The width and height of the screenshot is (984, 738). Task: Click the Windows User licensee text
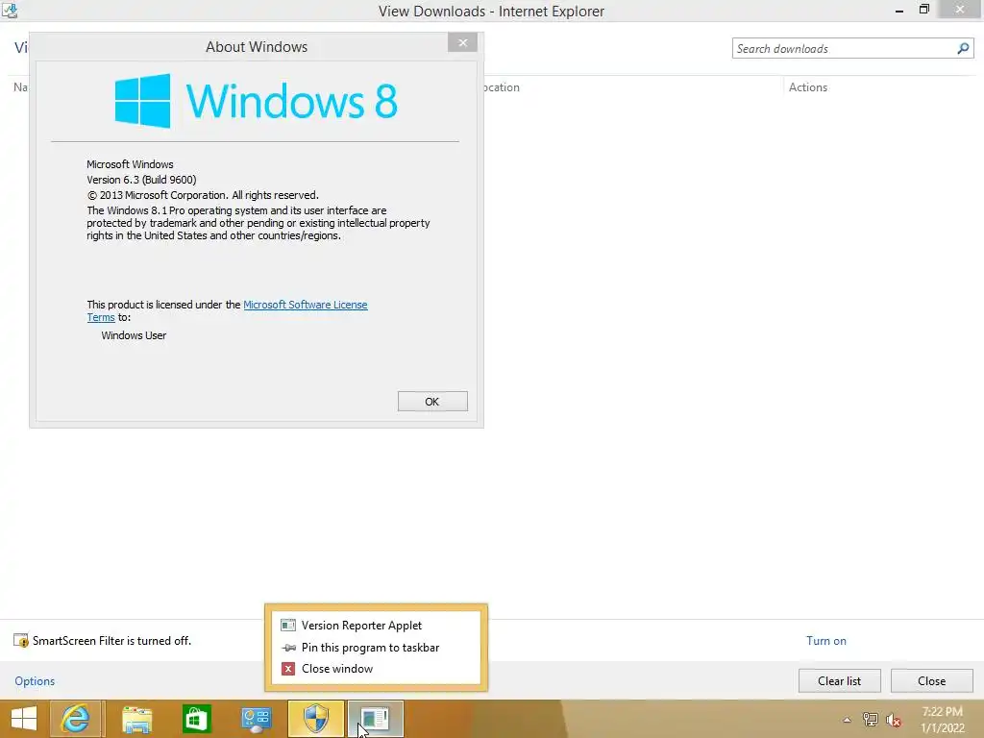point(134,335)
